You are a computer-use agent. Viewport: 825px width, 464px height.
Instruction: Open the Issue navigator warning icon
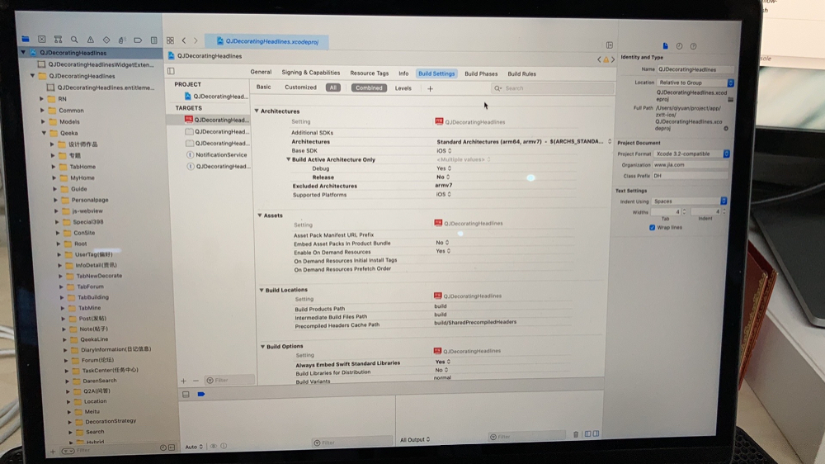(x=91, y=40)
